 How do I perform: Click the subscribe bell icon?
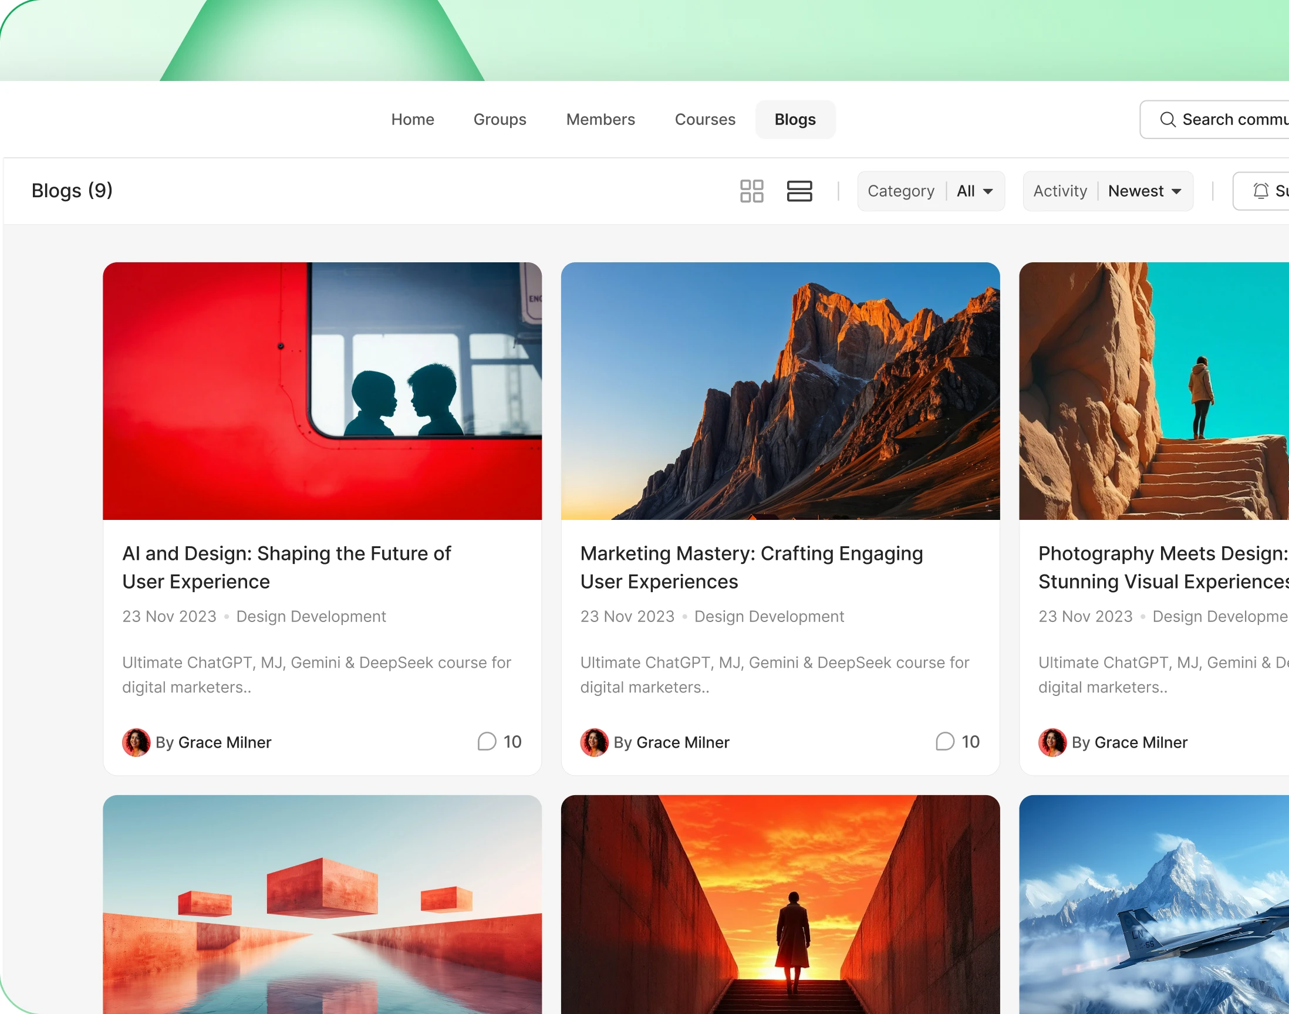(x=1260, y=191)
